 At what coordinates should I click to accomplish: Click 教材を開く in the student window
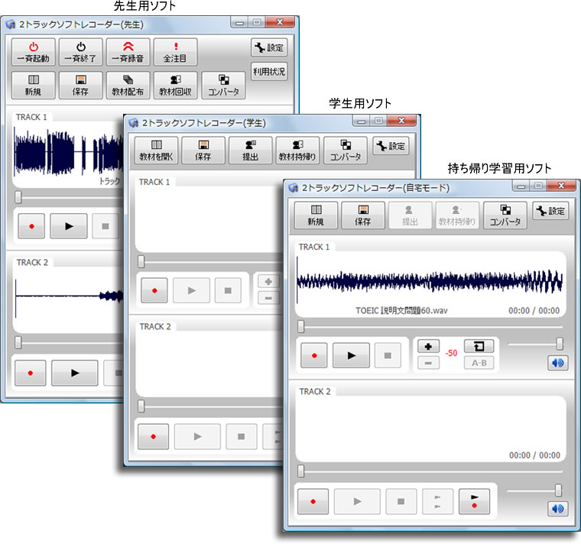click(157, 150)
